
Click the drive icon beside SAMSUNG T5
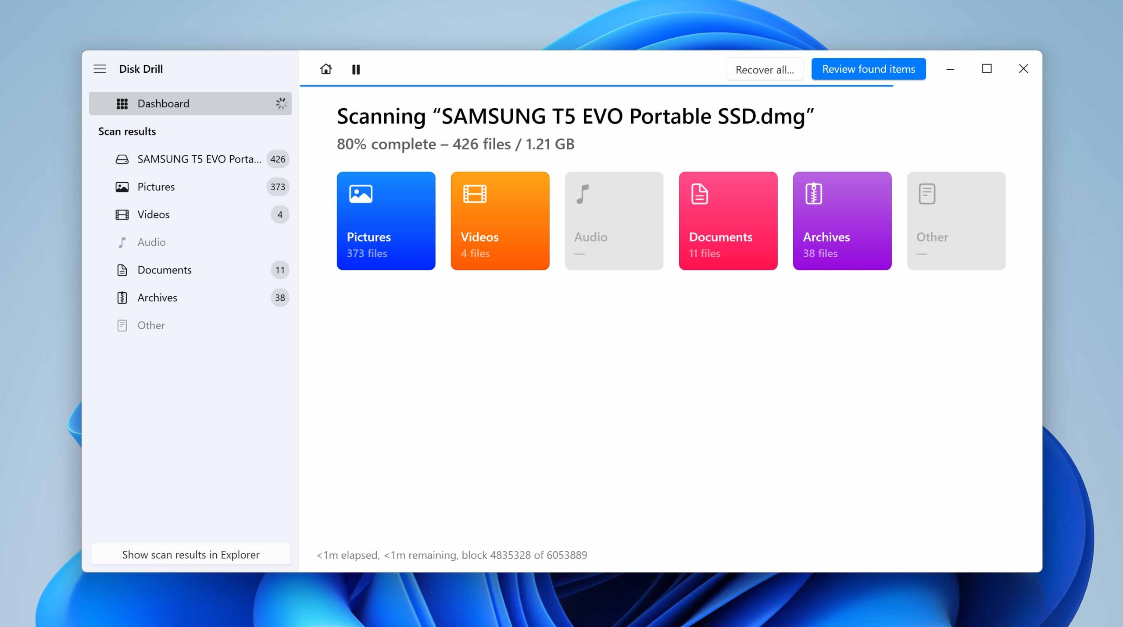click(122, 159)
